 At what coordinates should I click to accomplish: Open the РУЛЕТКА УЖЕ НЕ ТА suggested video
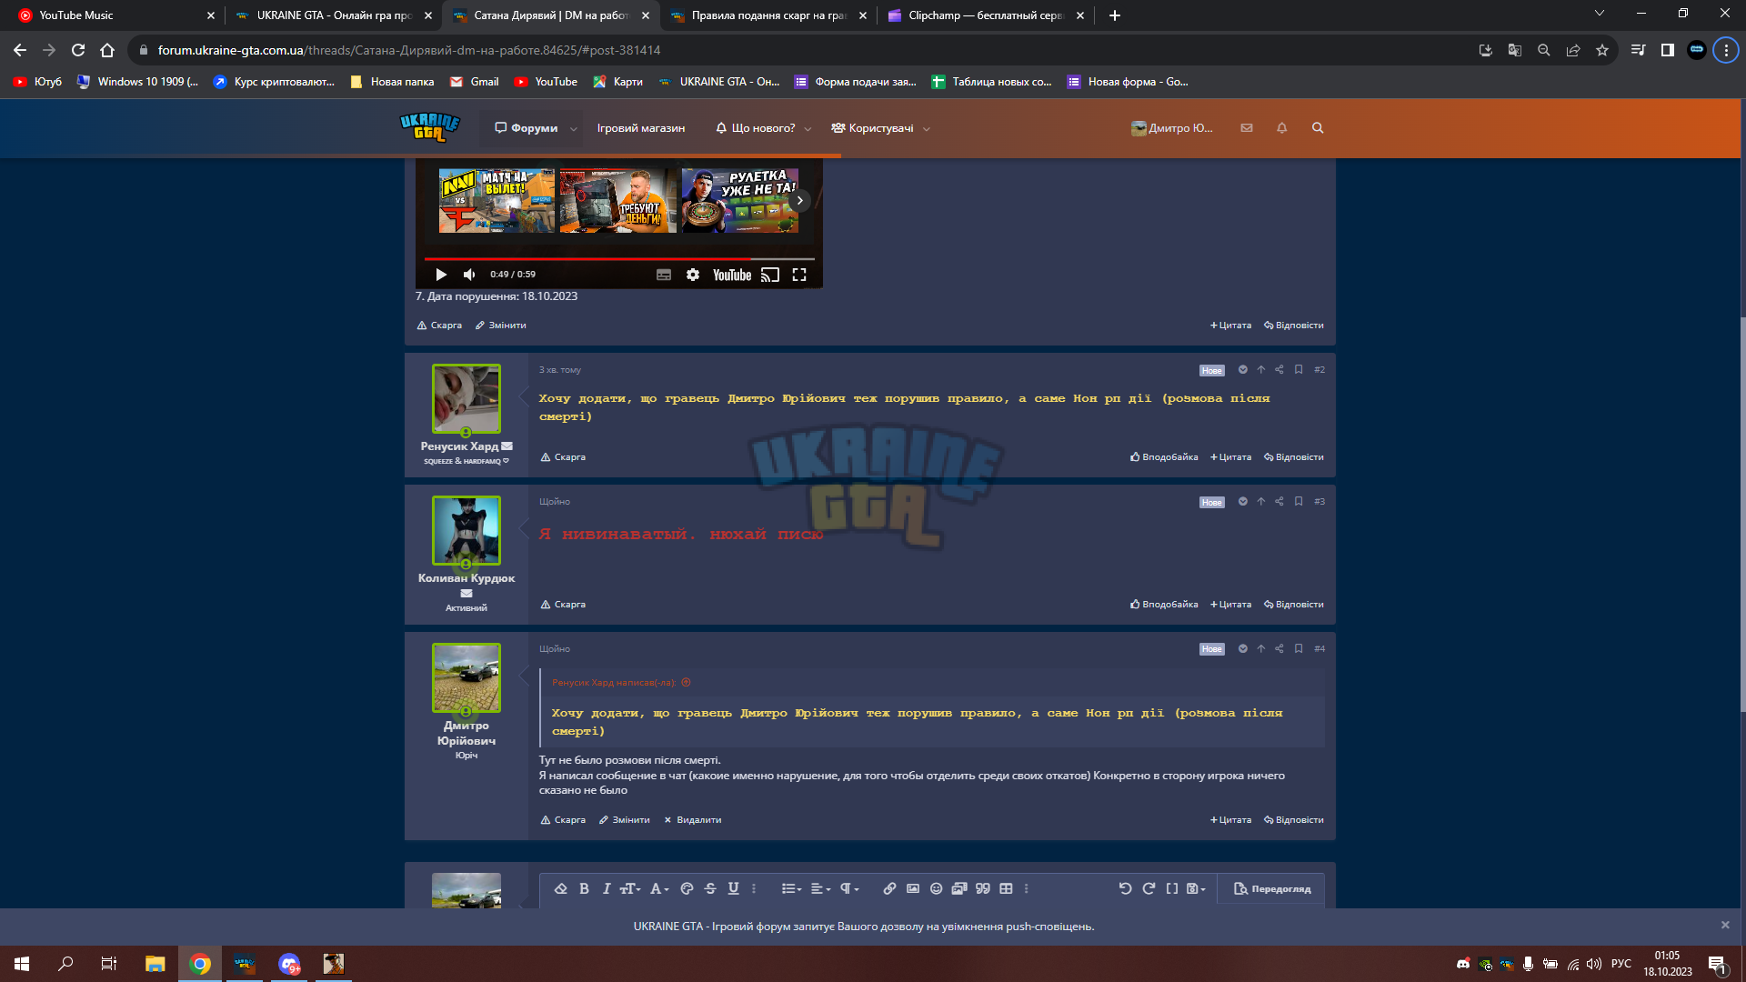coord(740,200)
